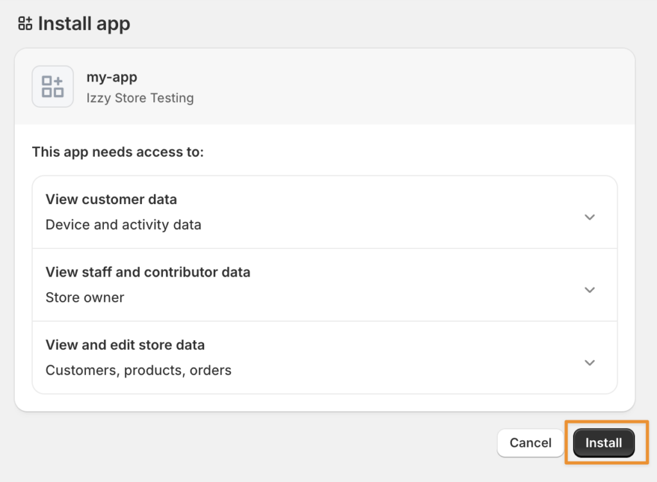Click the This app needs access to heading
The height and width of the screenshot is (482, 657).
click(x=118, y=151)
